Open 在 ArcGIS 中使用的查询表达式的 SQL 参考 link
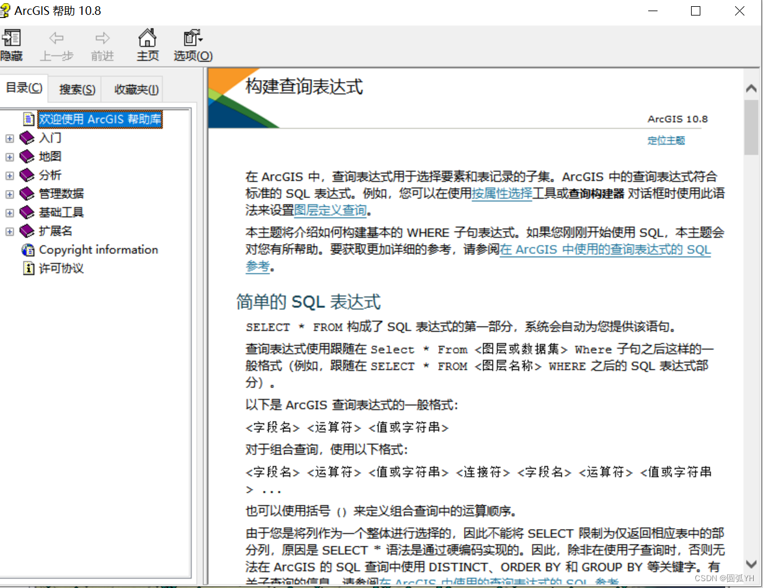This screenshot has height=588, width=763. coord(478,258)
